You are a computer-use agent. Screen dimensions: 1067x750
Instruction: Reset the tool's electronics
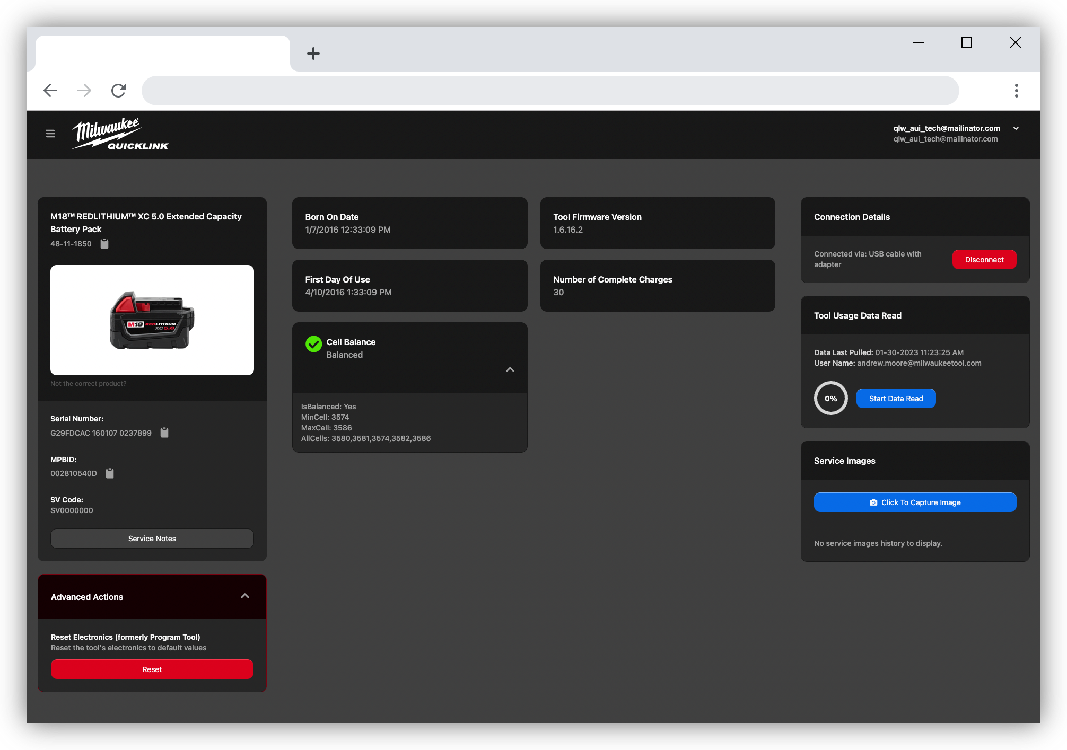tap(152, 669)
